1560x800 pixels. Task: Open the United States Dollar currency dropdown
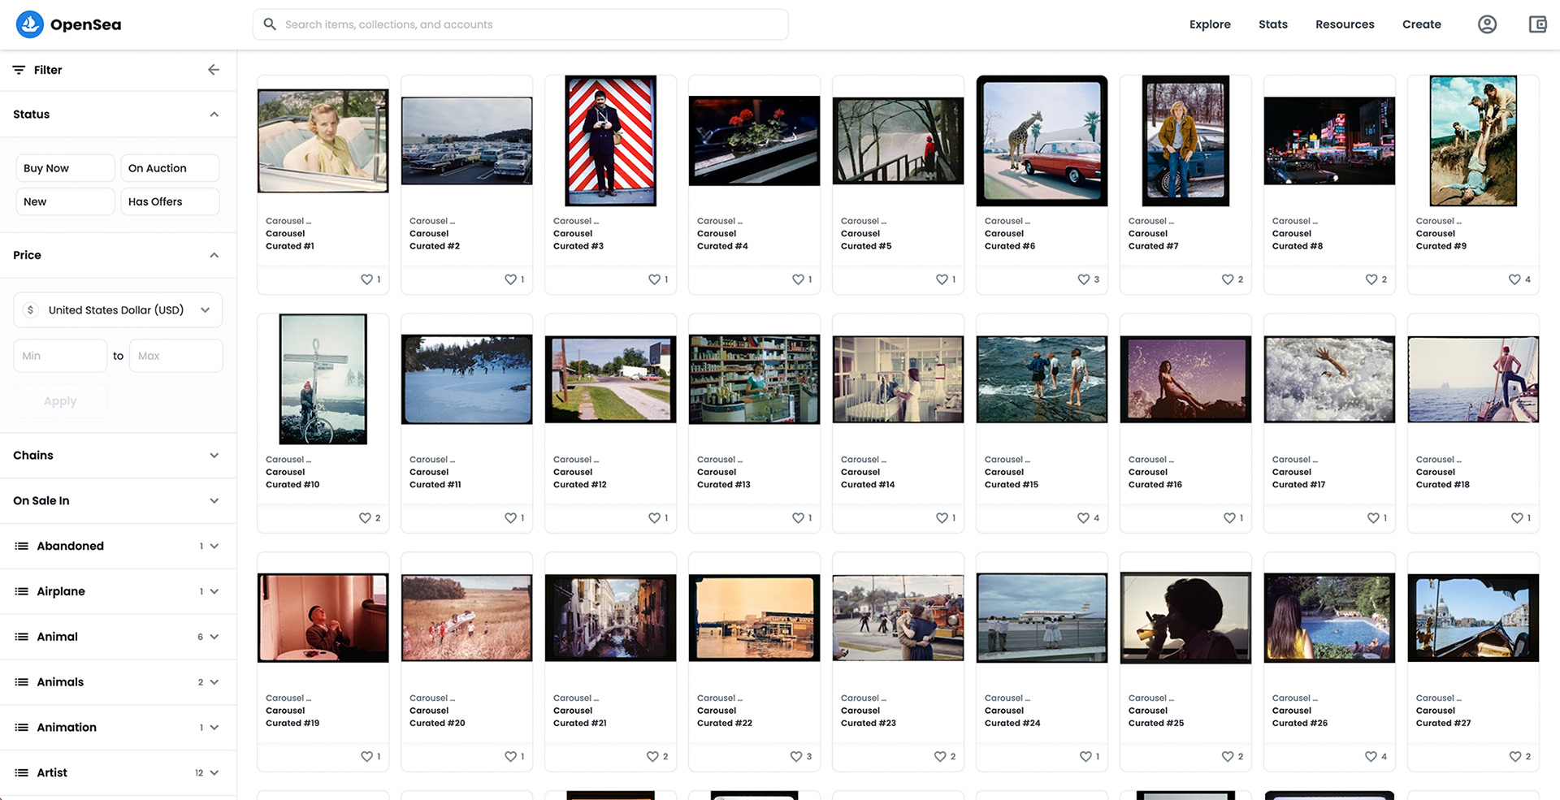coord(118,310)
